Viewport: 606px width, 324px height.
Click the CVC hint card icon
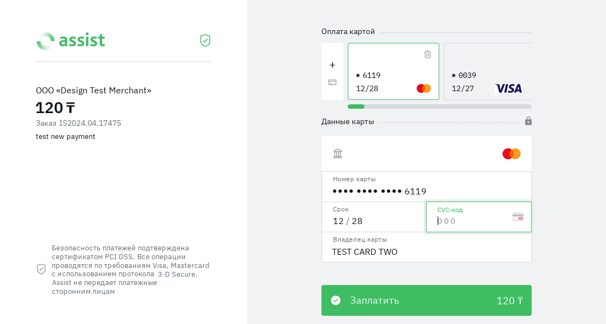click(518, 217)
